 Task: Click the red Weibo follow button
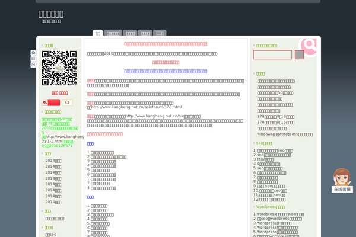pyautogui.click(x=54, y=103)
